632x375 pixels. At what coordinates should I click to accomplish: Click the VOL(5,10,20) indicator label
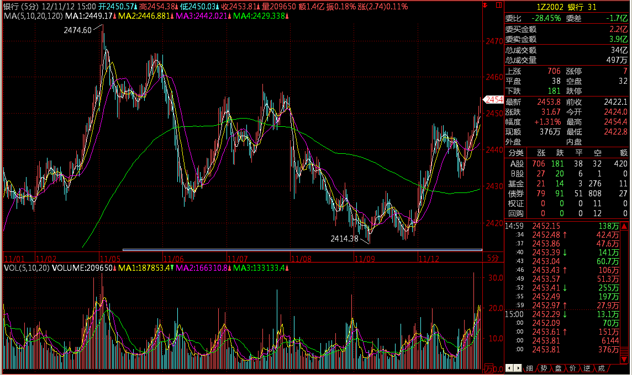click(x=27, y=268)
